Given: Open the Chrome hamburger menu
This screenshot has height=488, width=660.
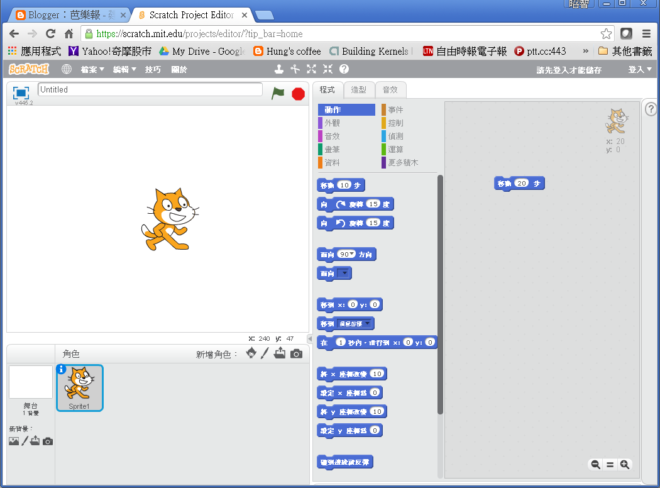Looking at the screenshot, I should (x=647, y=34).
